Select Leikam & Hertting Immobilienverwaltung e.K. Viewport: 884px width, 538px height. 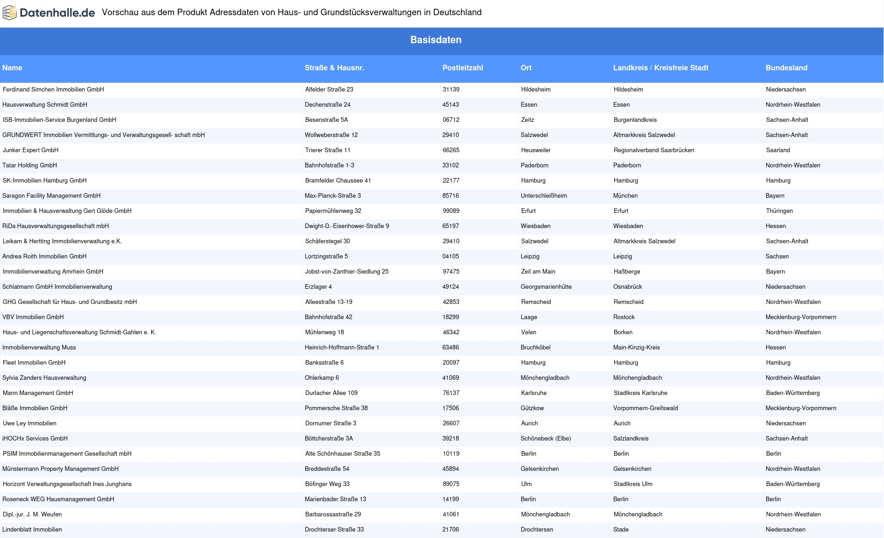(x=62, y=241)
